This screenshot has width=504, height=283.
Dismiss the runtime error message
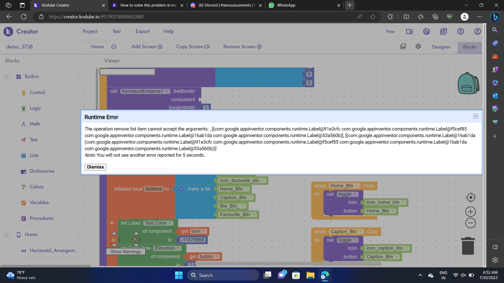95,167
